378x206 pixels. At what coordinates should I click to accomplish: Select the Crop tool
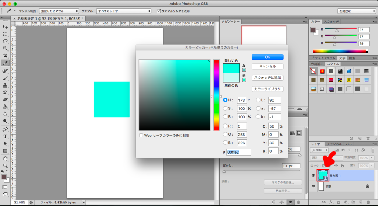[x=5, y=56]
